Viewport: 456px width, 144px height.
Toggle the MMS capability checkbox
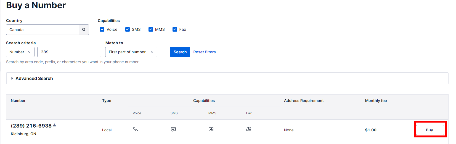[151, 29]
